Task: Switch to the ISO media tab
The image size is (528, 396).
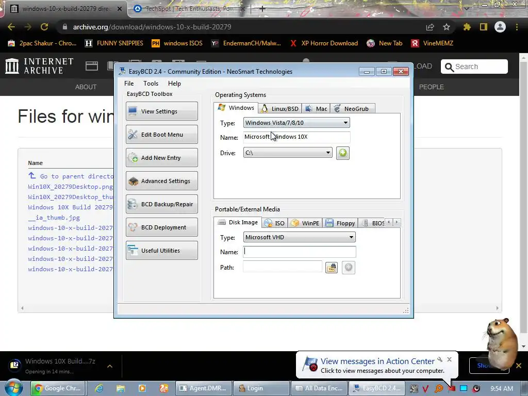Action: point(275,223)
